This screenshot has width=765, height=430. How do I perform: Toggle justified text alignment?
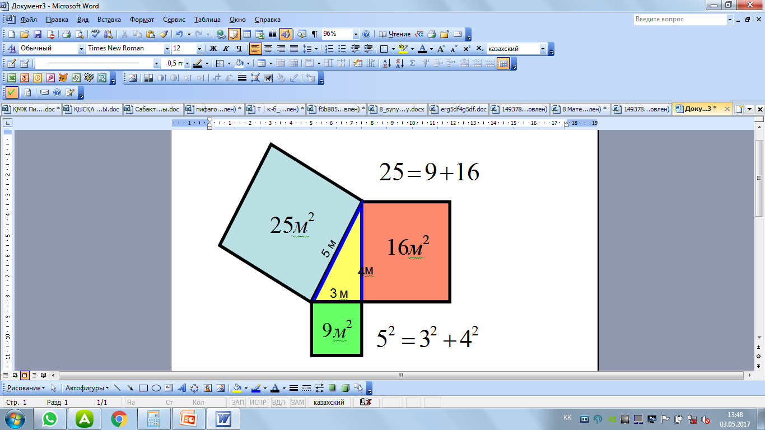[294, 49]
